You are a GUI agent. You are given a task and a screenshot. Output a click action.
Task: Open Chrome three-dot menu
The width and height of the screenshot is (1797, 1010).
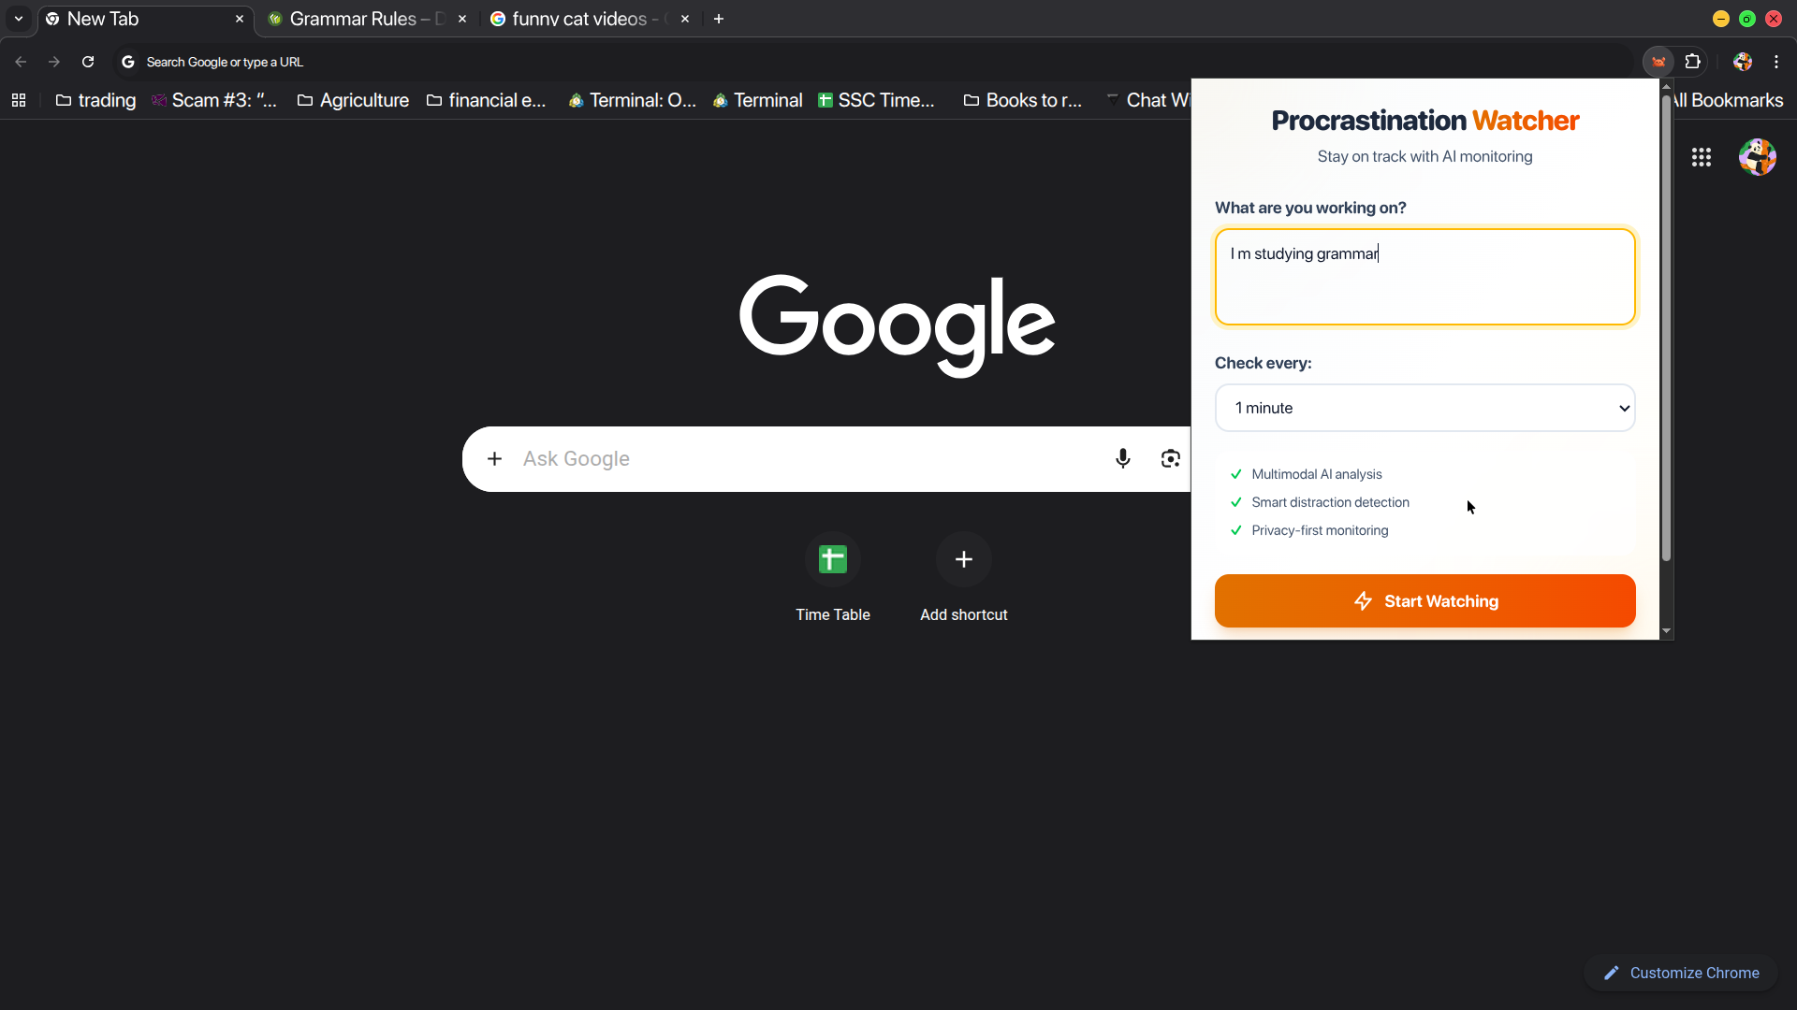pyautogui.click(x=1775, y=62)
